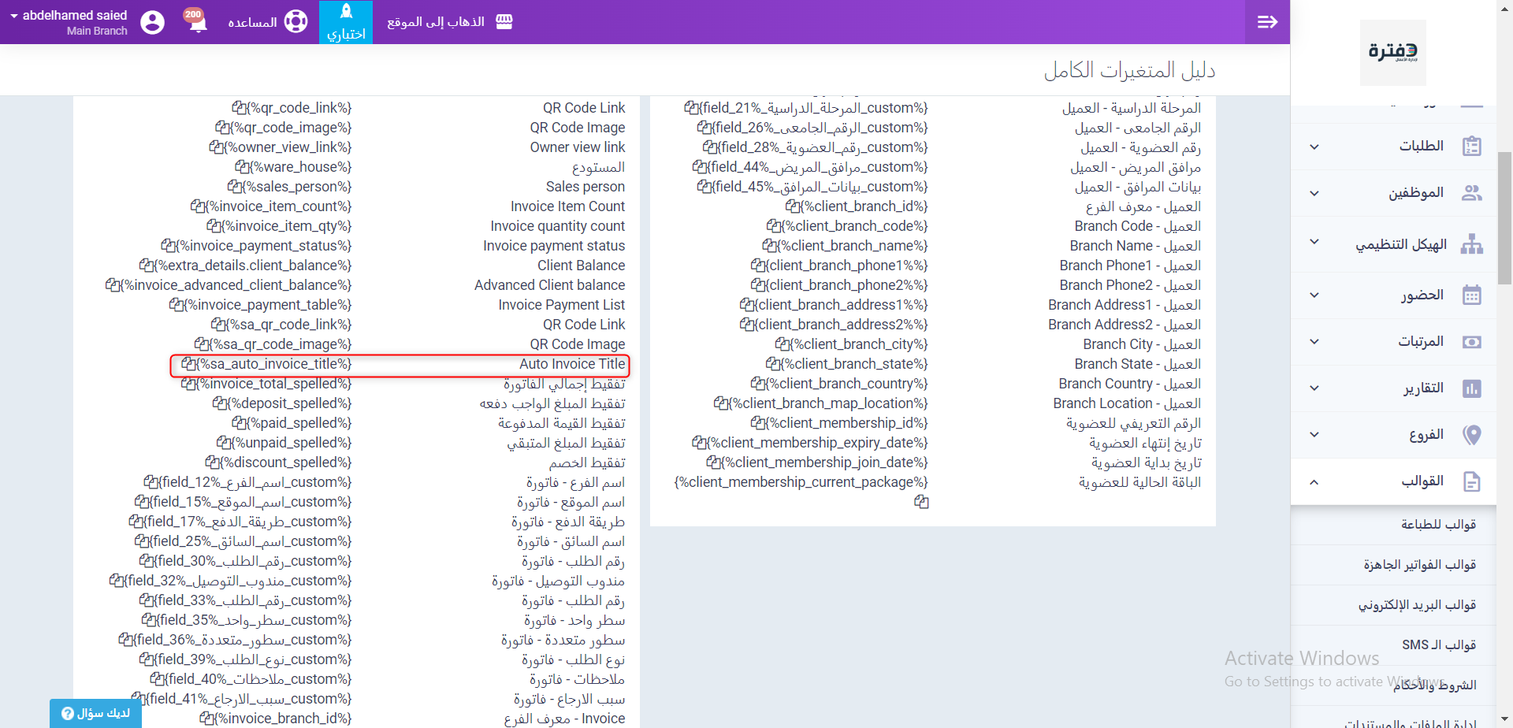Select the {%client_branch_country%} variable text
Viewport: 1513px width, 728px height.
tap(847, 384)
